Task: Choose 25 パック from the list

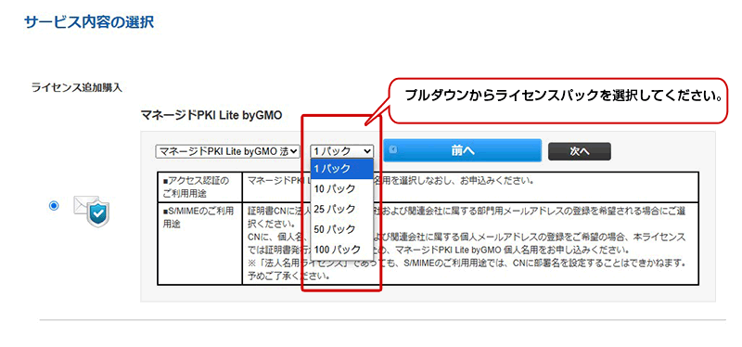Action: [x=341, y=209]
